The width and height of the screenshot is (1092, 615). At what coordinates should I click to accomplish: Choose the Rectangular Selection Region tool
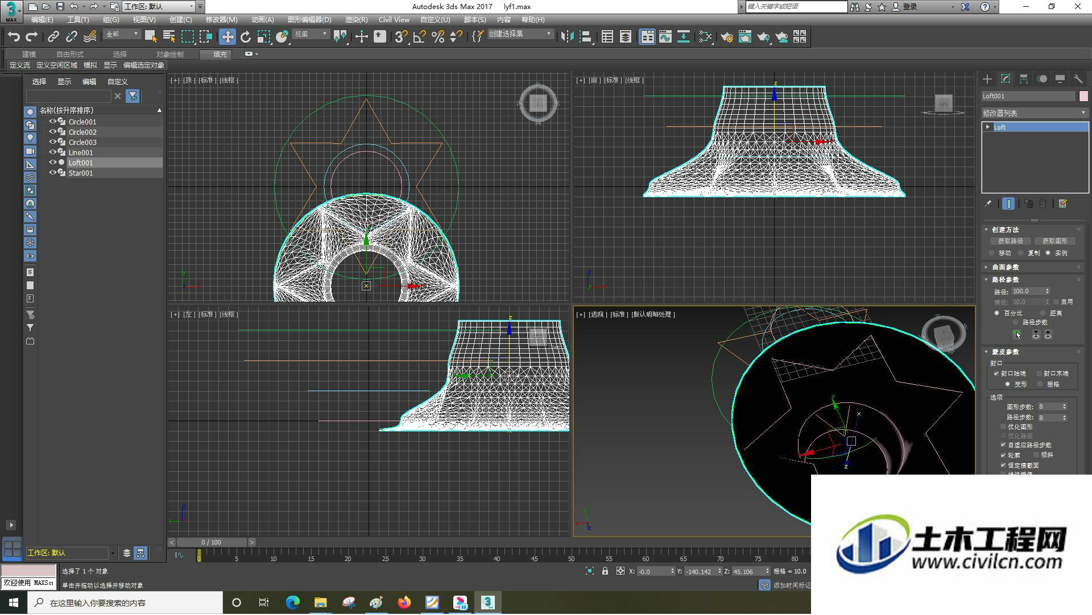click(187, 37)
